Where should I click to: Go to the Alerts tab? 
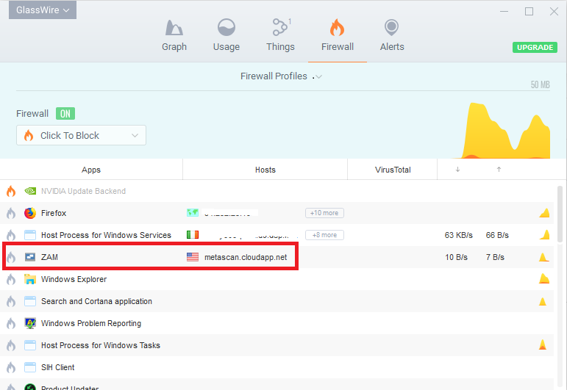pos(392,36)
